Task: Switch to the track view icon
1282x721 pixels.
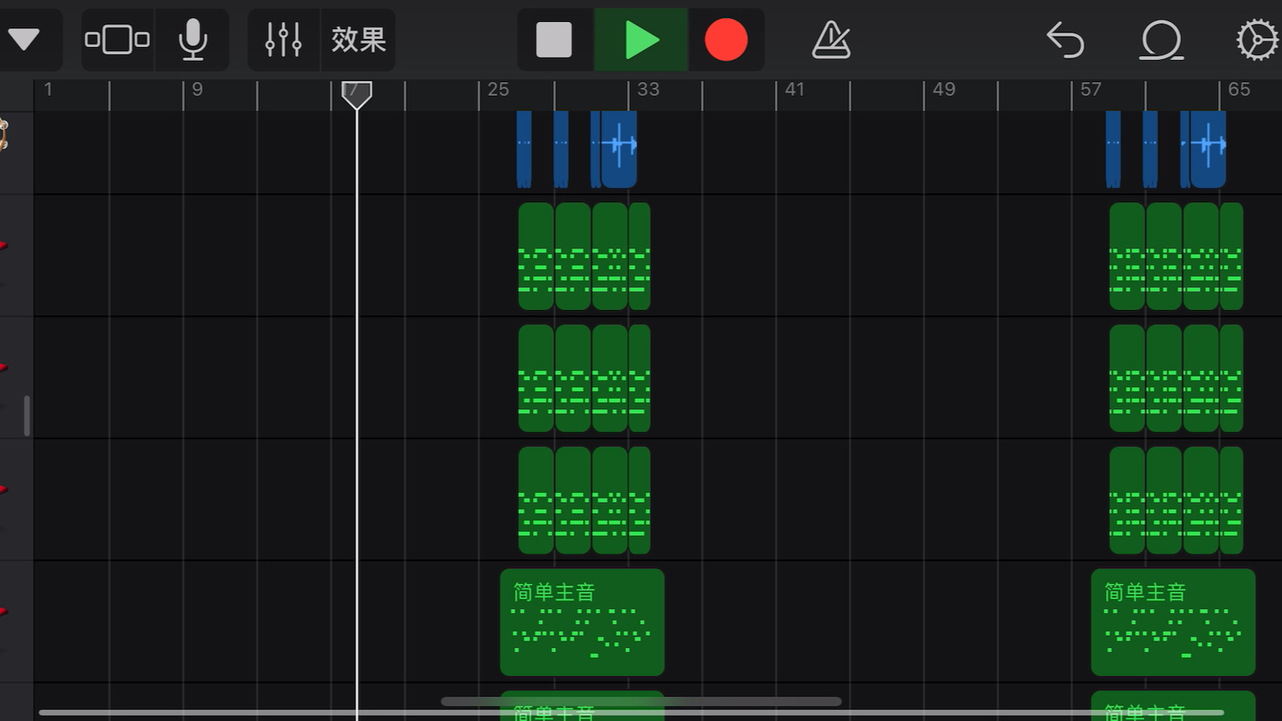Action: [x=118, y=39]
